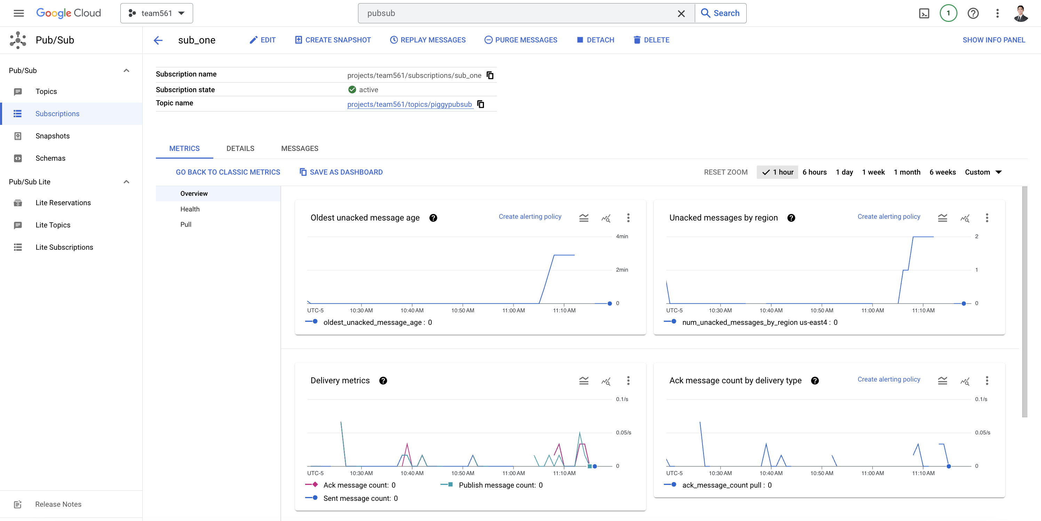This screenshot has width=1041, height=521.
Task: Open the main navigation hamburger menu
Action: tap(18, 13)
